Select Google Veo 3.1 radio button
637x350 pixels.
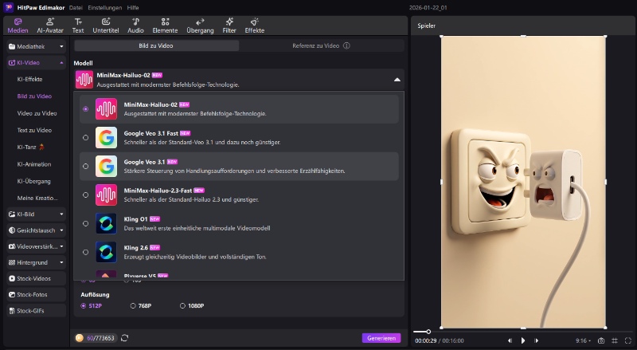85,166
